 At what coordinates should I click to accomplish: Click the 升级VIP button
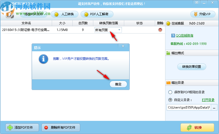tap(203, 14)
